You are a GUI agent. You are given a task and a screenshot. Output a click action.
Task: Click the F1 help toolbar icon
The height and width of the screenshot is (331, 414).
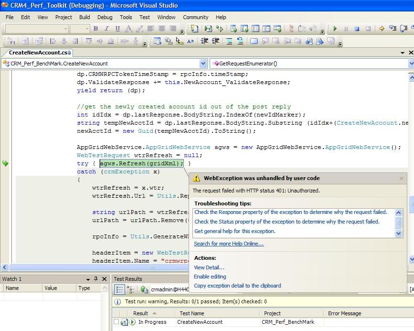11,41
